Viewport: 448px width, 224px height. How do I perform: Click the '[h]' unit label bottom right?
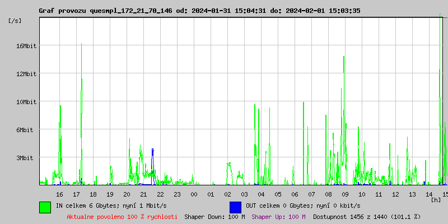[436, 199]
